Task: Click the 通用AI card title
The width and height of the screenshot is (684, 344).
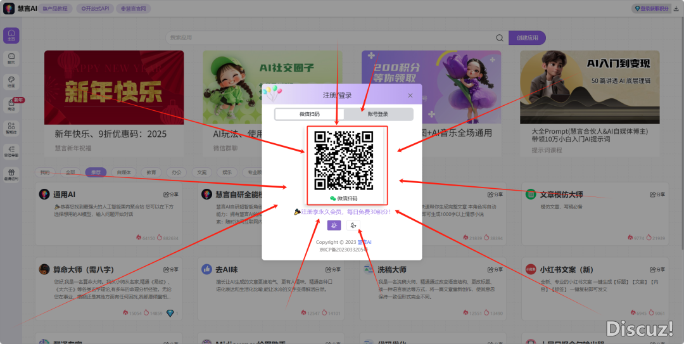Action: point(64,194)
